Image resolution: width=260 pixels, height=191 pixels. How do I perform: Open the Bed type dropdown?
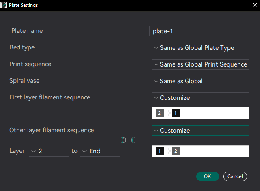tap(200, 48)
